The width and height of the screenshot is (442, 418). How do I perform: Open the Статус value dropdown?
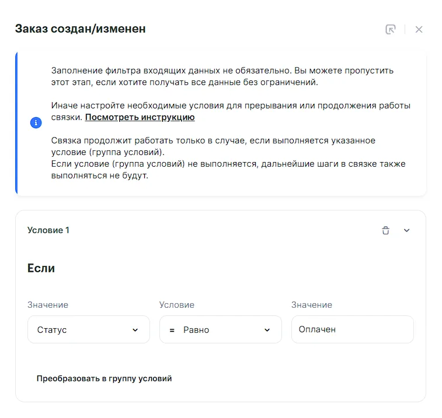point(88,329)
